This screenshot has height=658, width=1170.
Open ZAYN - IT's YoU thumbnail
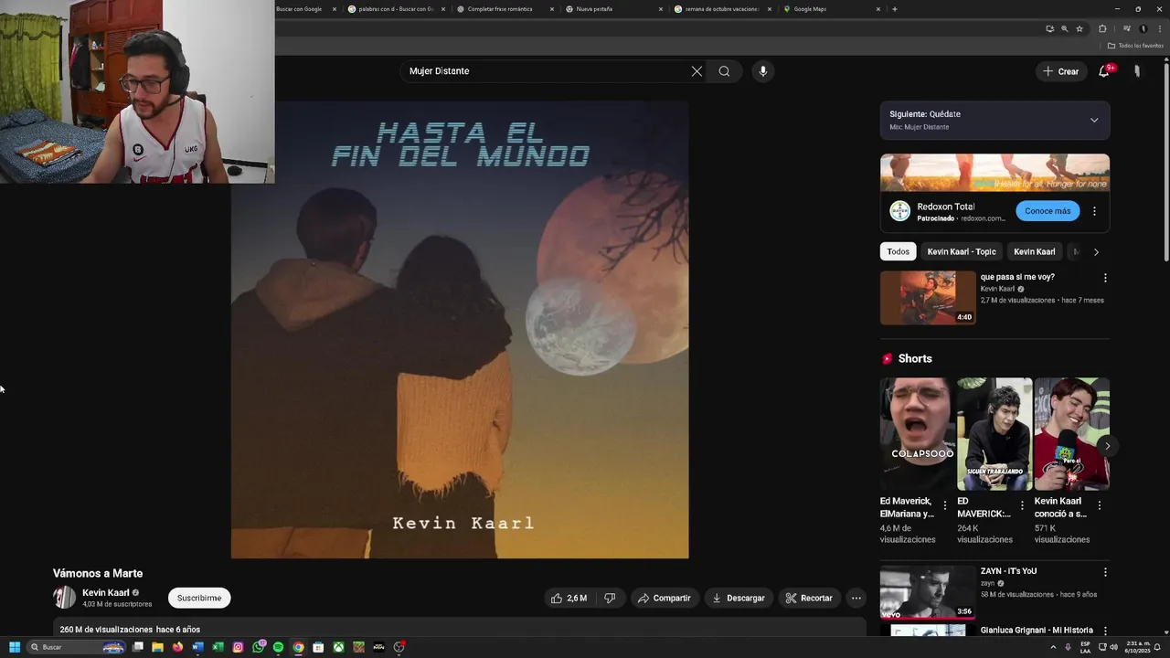click(x=928, y=592)
